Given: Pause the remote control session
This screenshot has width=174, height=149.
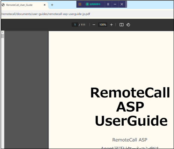Looking at the screenshot, I should [108, 4].
